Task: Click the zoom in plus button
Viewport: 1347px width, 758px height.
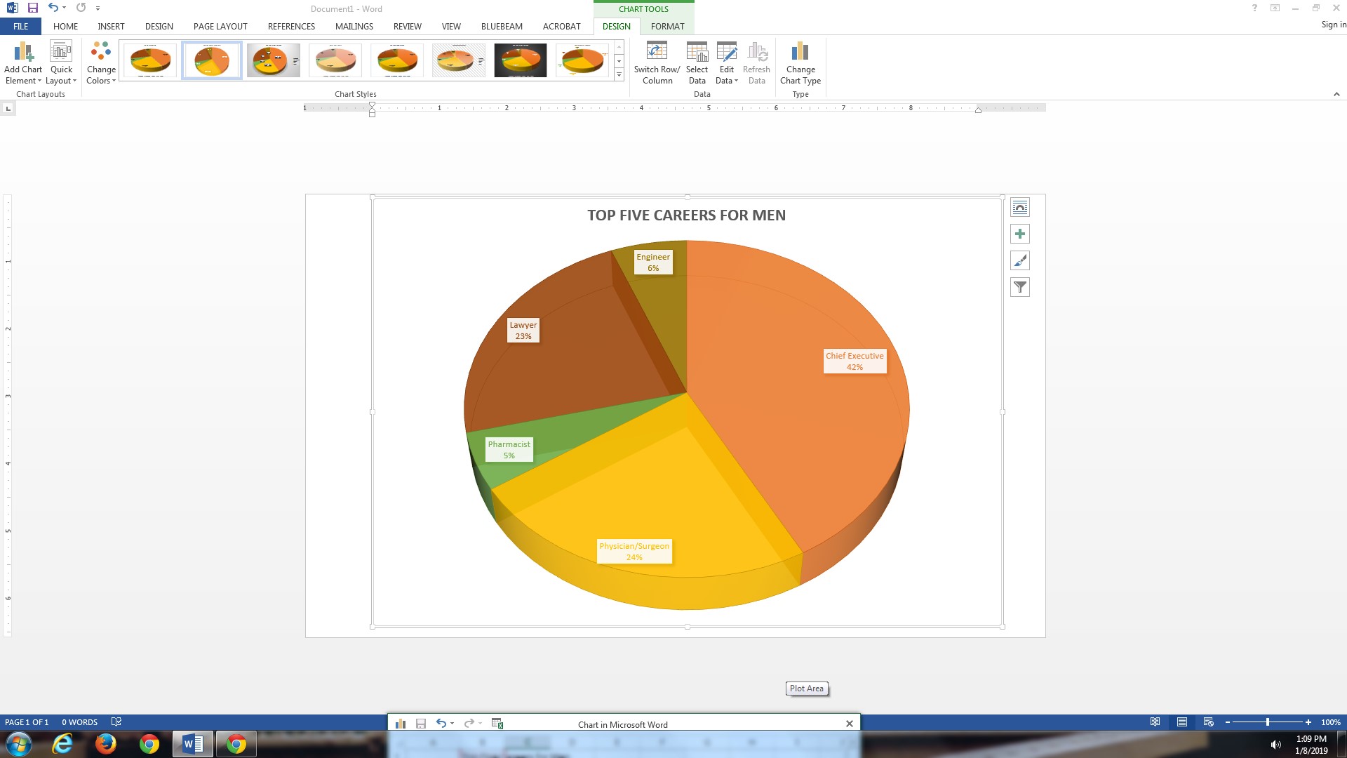Action: pyautogui.click(x=1308, y=722)
